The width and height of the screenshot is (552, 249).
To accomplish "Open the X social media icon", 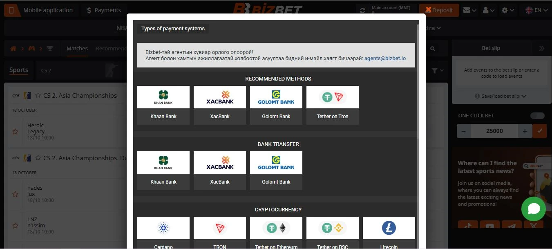I will [533, 225].
